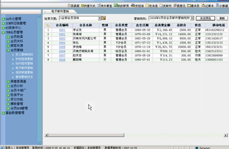Click icon next to 检索方案 dropdown

(104, 18)
